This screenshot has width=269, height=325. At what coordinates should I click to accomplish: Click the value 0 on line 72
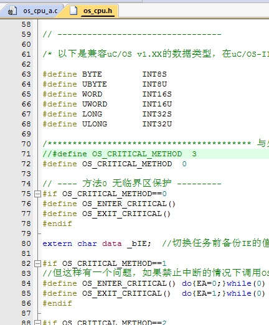pyautogui.click(x=184, y=164)
